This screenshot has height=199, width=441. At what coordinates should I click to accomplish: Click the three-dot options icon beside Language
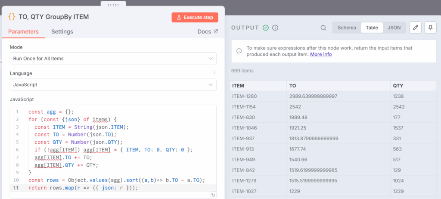[214, 72]
